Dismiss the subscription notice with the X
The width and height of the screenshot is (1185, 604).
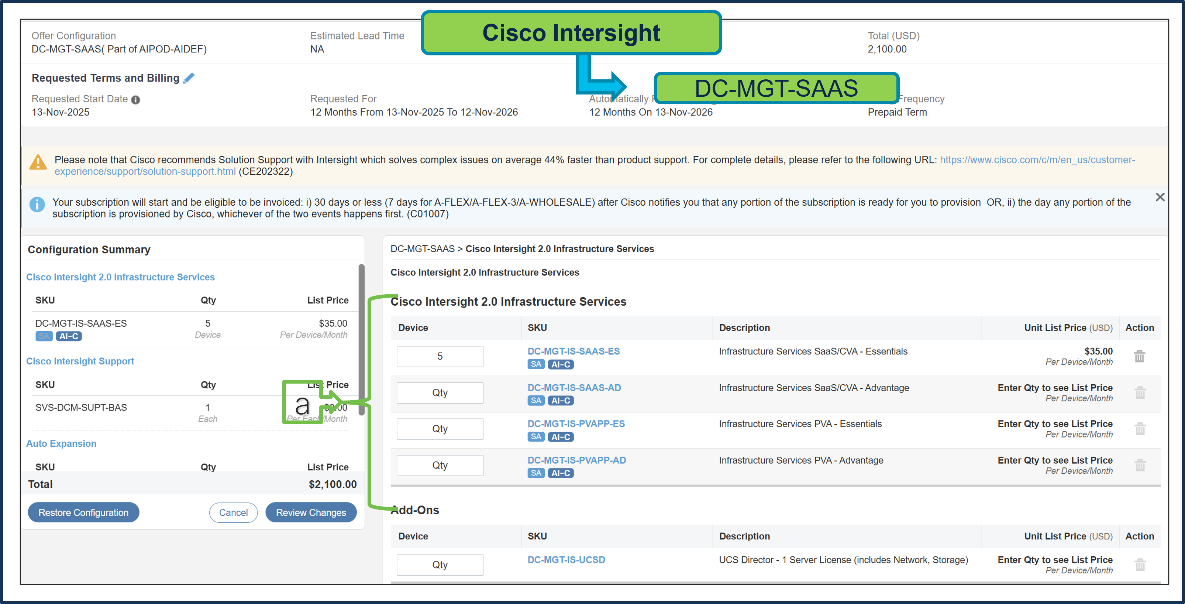pyautogui.click(x=1160, y=197)
